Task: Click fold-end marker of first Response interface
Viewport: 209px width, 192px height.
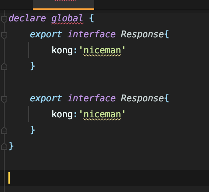Action: tap(4, 66)
